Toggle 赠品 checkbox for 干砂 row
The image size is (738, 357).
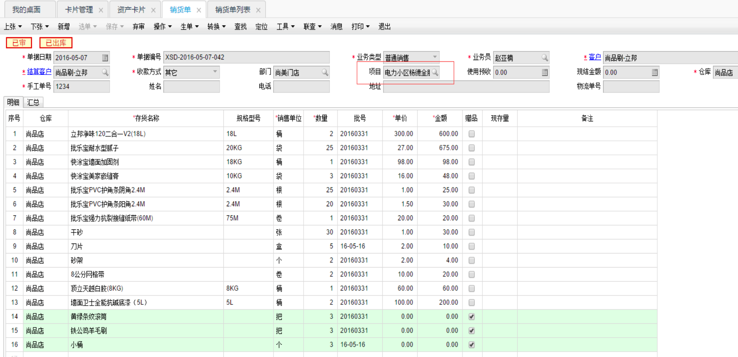coord(472,232)
